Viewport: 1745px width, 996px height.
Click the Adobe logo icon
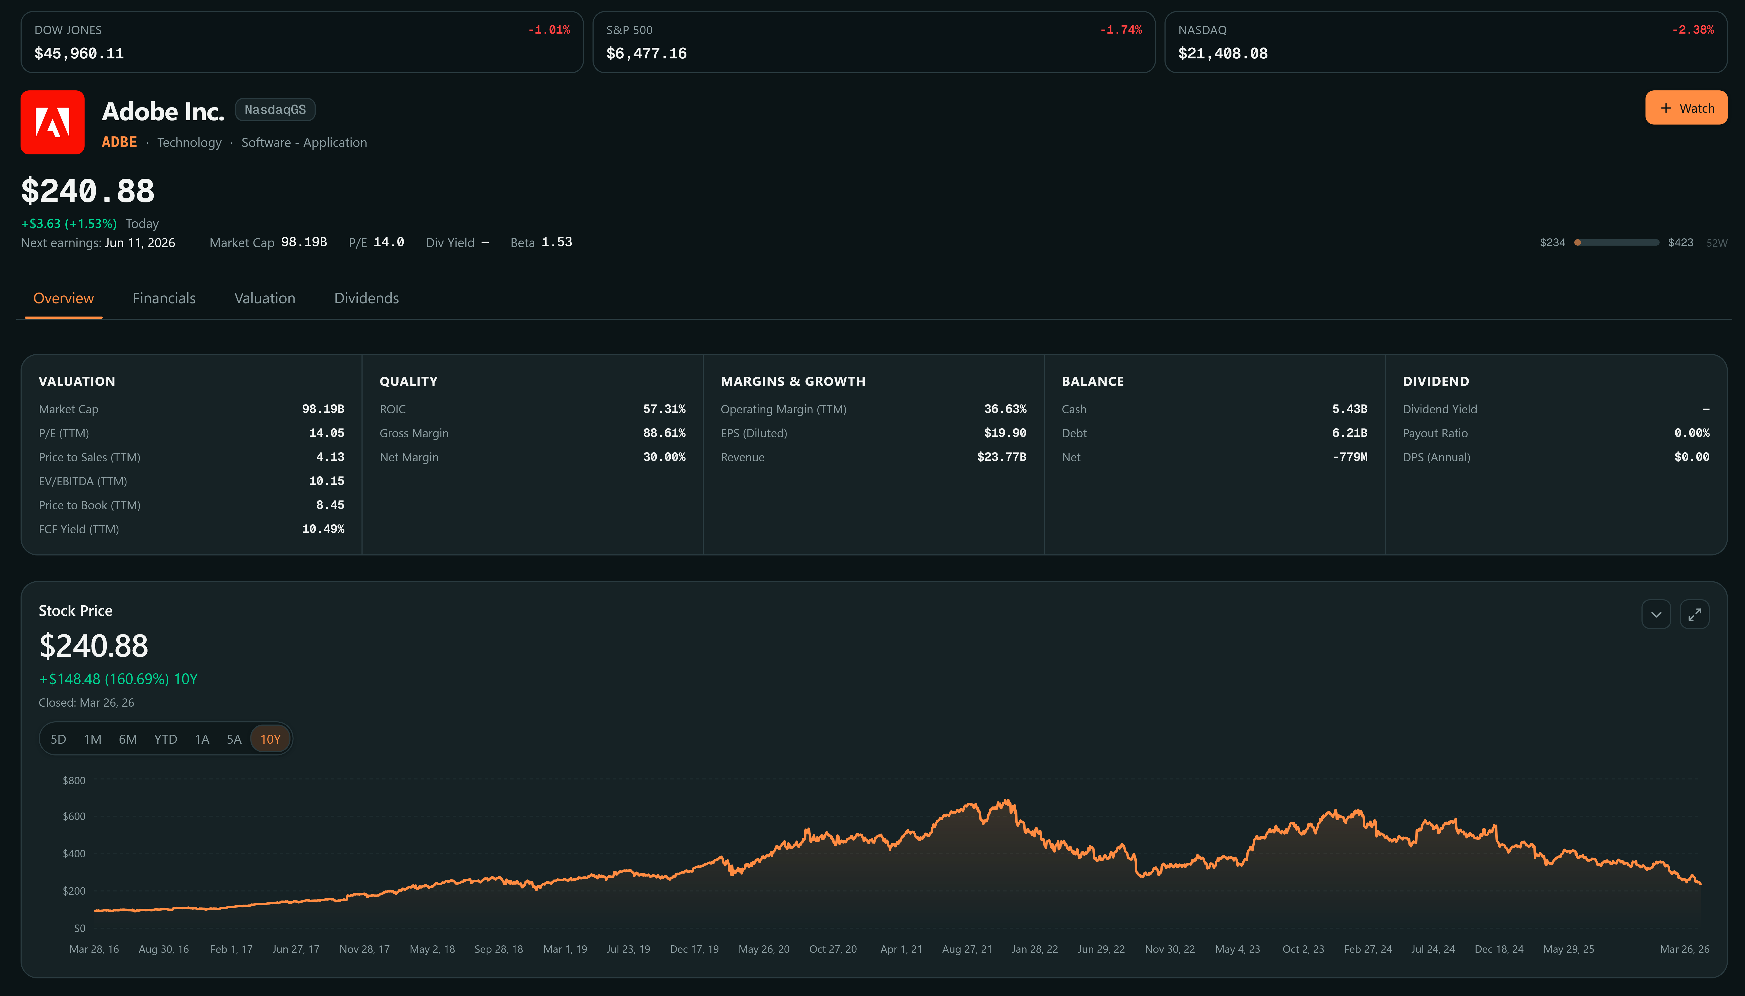(53, 122)
